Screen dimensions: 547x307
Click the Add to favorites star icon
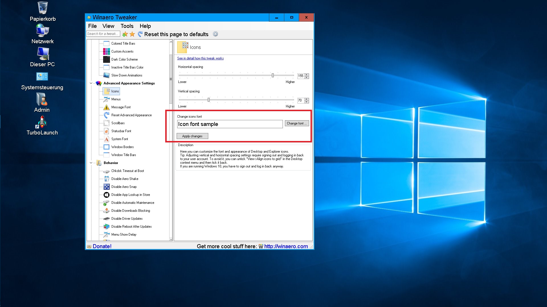click(125, 34)
